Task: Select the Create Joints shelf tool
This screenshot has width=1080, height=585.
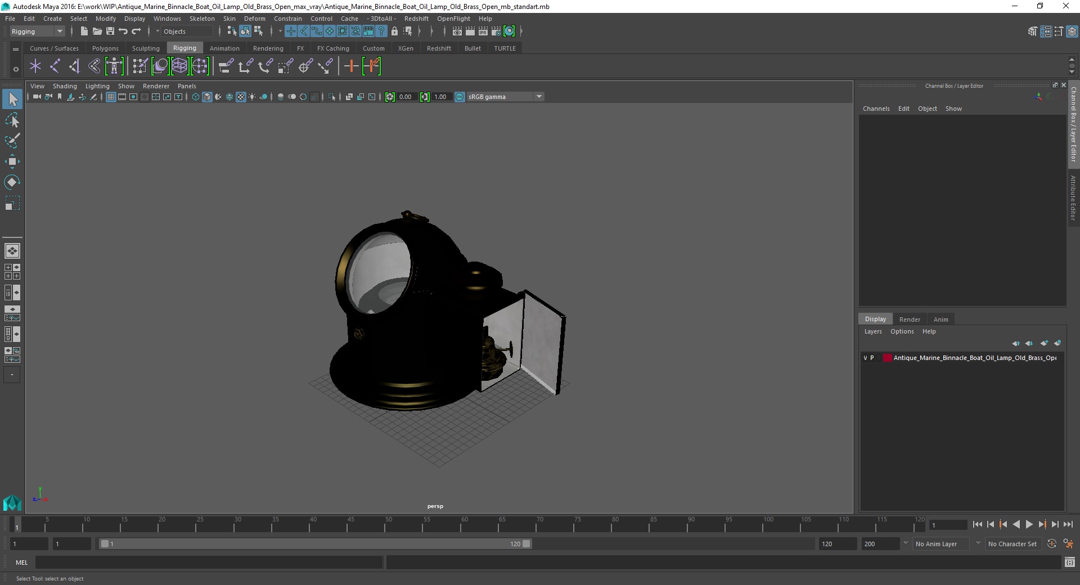Action: [x=55, y=66]
